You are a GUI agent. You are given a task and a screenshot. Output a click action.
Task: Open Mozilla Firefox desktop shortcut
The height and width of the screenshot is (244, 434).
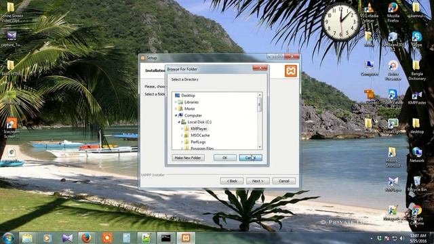[x=393, y=13]
